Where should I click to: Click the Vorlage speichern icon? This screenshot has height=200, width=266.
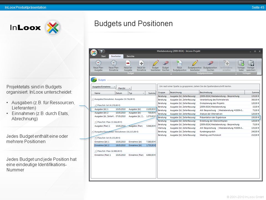(251, 63)
